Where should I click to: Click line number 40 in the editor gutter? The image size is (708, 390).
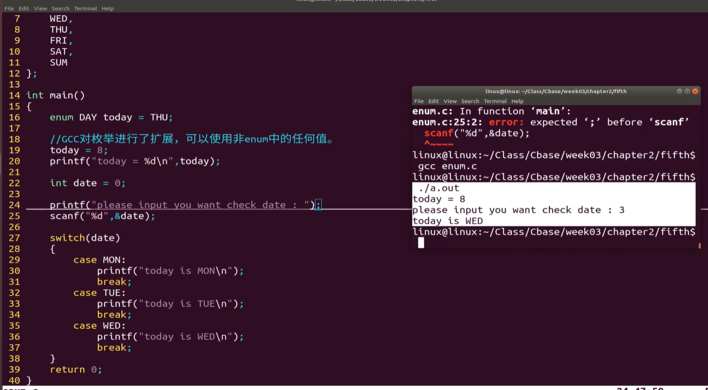click(14, 381)
